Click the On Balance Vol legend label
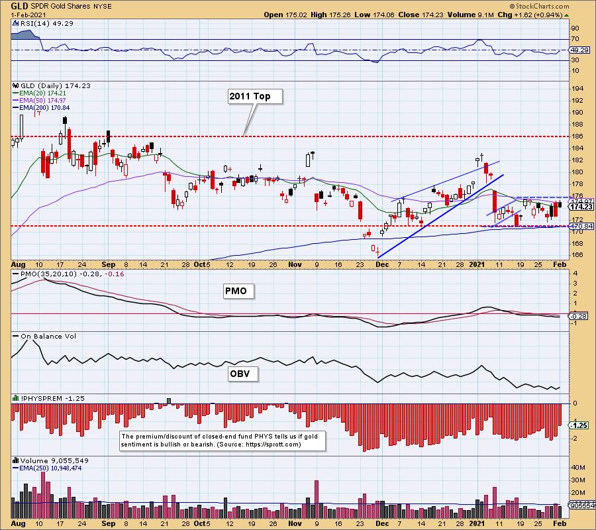Image resolution: width=596 pixels, height=530 pixels. pos(48,336)
